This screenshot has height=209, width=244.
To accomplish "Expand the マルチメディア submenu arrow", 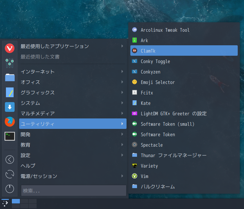I will click(x=122, y=113).
